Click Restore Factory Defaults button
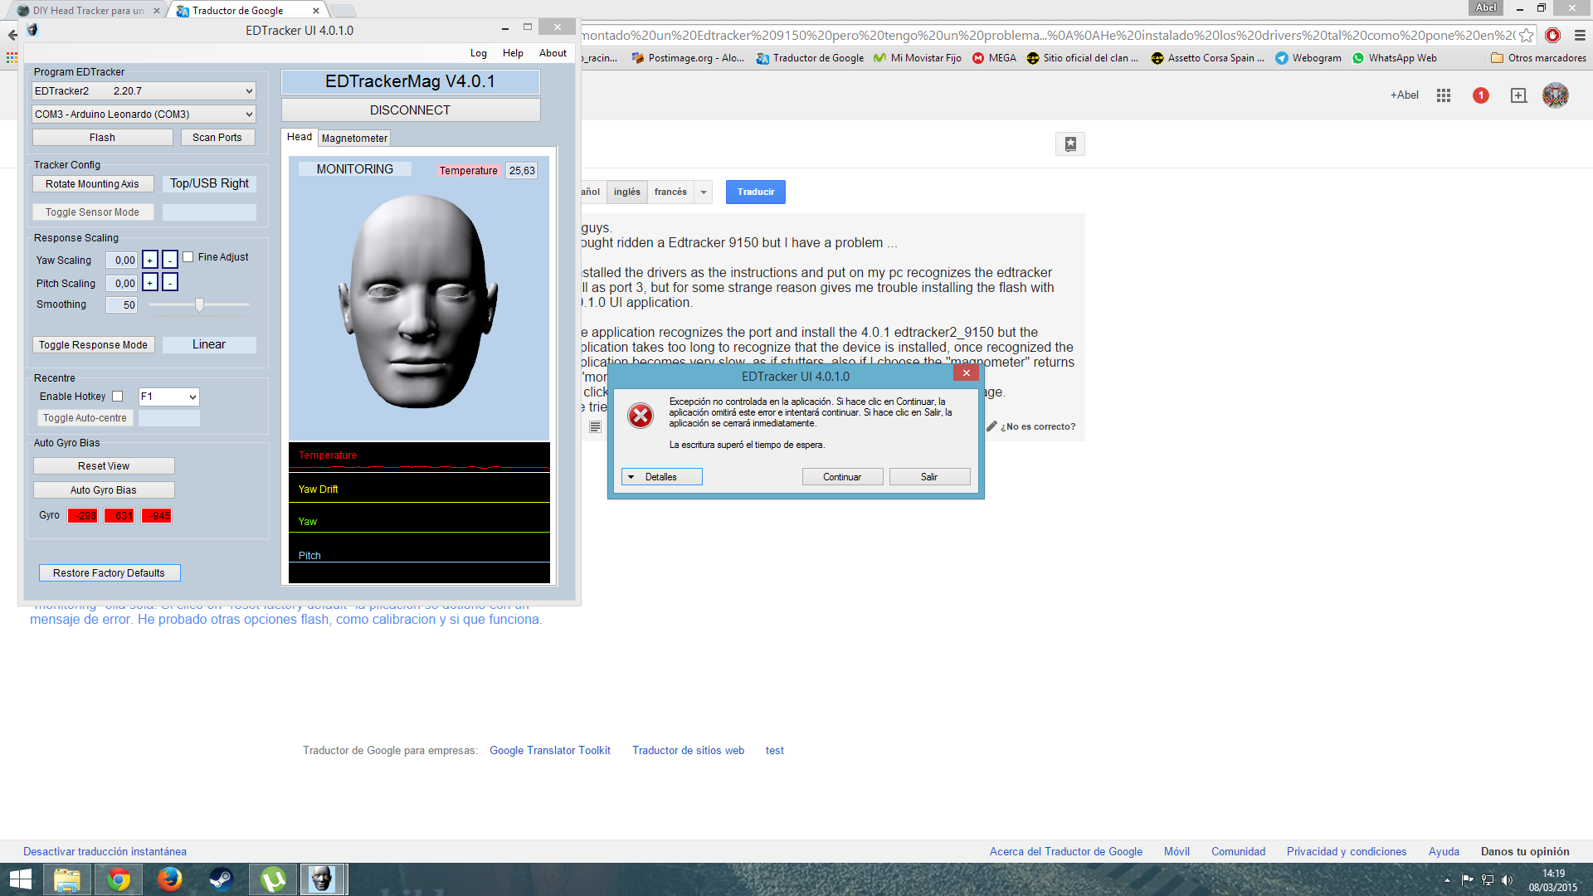 110,573
